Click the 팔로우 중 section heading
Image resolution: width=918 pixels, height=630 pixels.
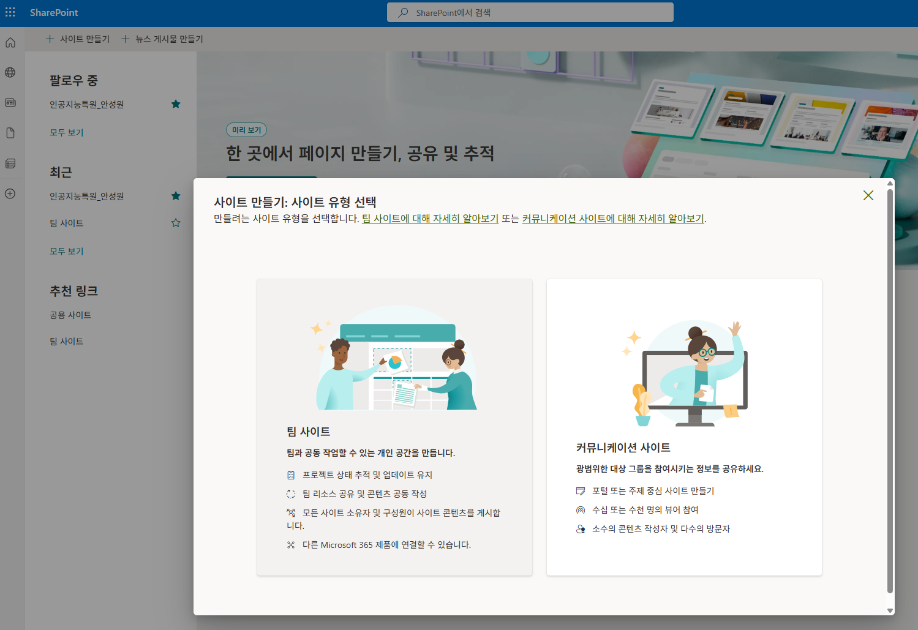click(73, 80)
